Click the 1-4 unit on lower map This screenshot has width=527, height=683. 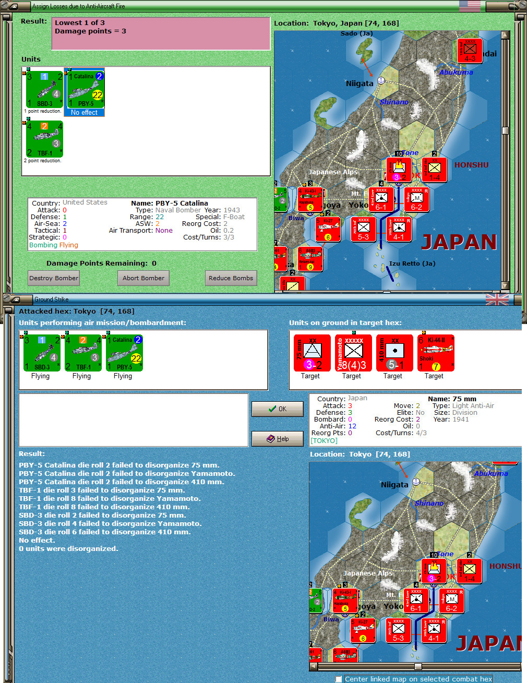point(470,571)
